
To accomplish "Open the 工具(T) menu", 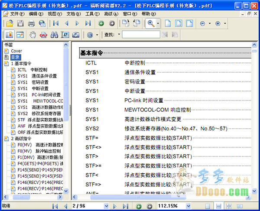I will click(x=92, y=14).
